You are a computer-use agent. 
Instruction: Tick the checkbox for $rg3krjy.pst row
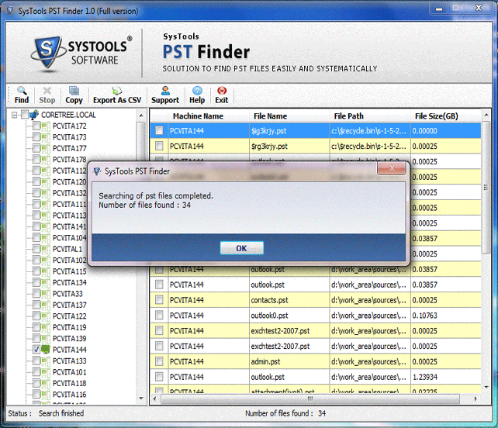click(x=159, y=146)
